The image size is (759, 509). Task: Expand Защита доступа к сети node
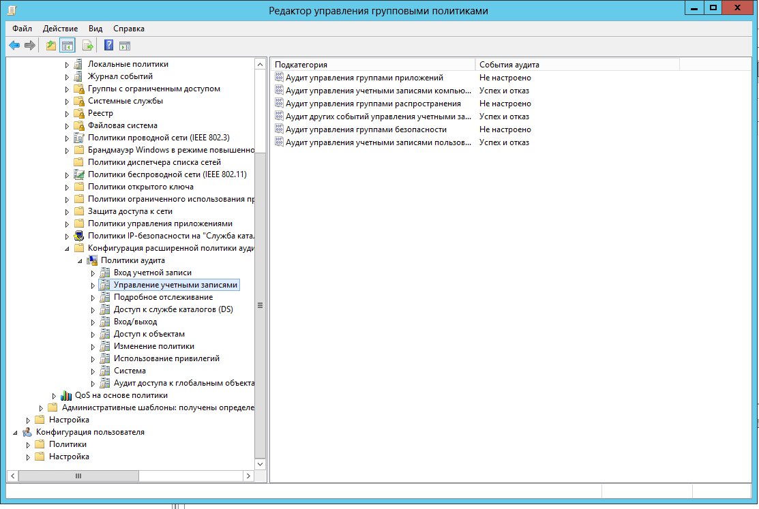point(67,212)
